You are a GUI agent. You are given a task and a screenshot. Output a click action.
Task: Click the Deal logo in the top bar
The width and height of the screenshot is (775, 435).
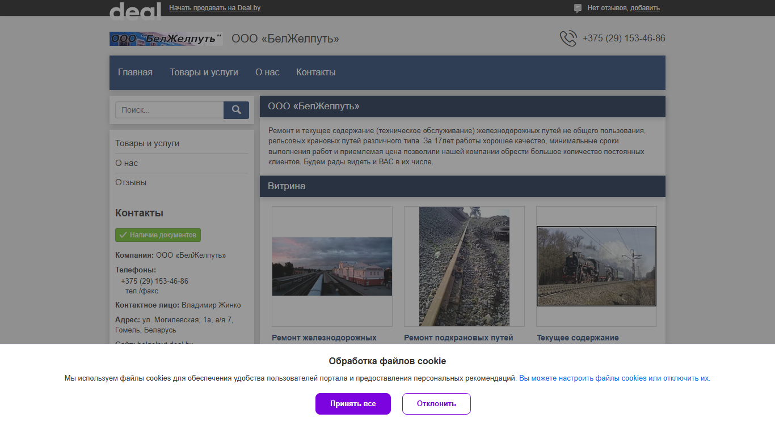[x=135, y=11]
